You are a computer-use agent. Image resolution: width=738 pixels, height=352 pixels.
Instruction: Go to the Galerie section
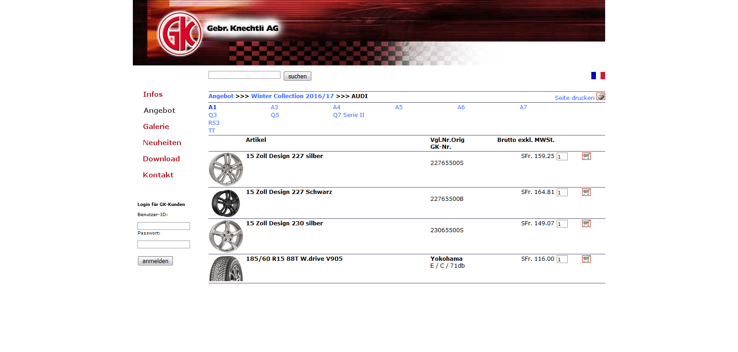pyautogui.click(x=156, y=127)
